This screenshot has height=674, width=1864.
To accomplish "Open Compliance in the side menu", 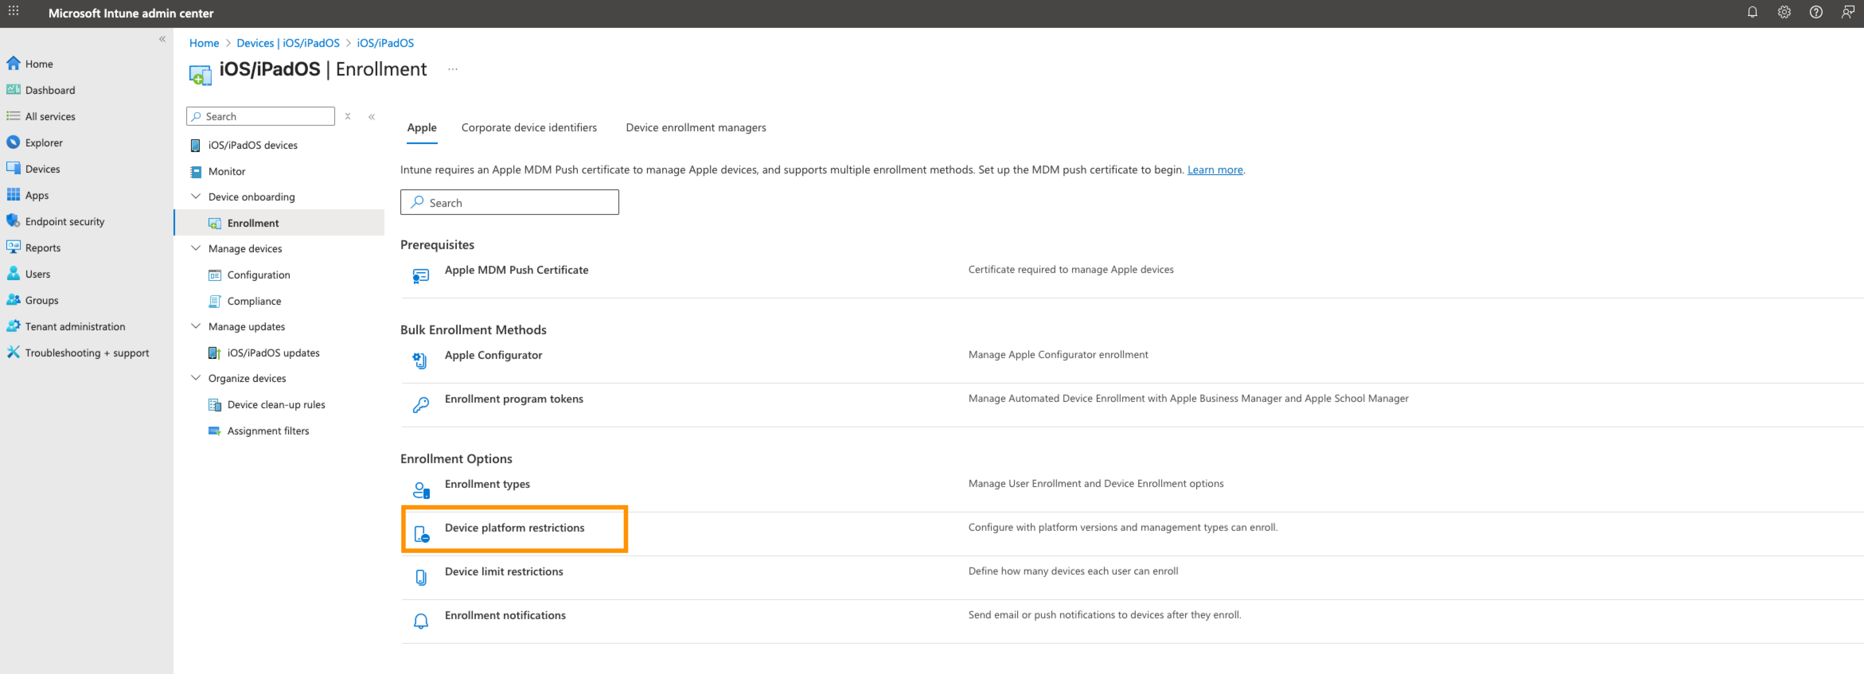I will [253, 301].
